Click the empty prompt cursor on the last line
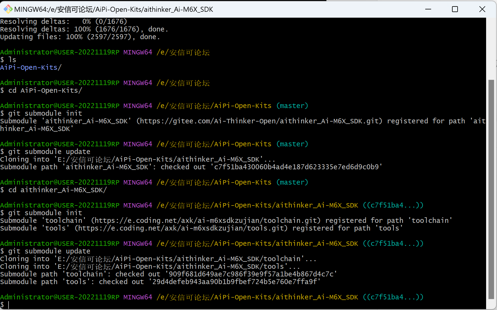Screen dimensions: 497x310 9,305
